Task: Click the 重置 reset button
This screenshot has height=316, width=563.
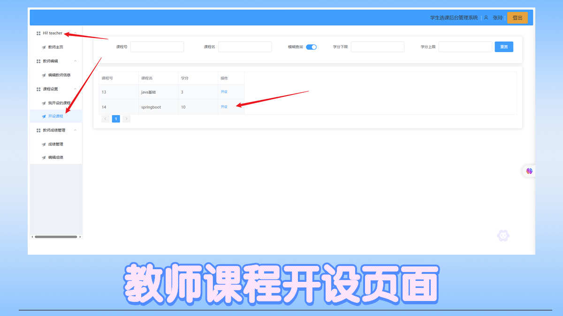Action: coord(504,47)
